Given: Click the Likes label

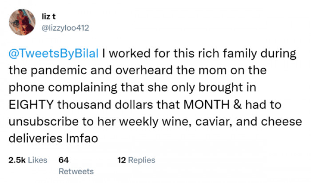Looking at the screenshot, I should click(x=38, y=160).
